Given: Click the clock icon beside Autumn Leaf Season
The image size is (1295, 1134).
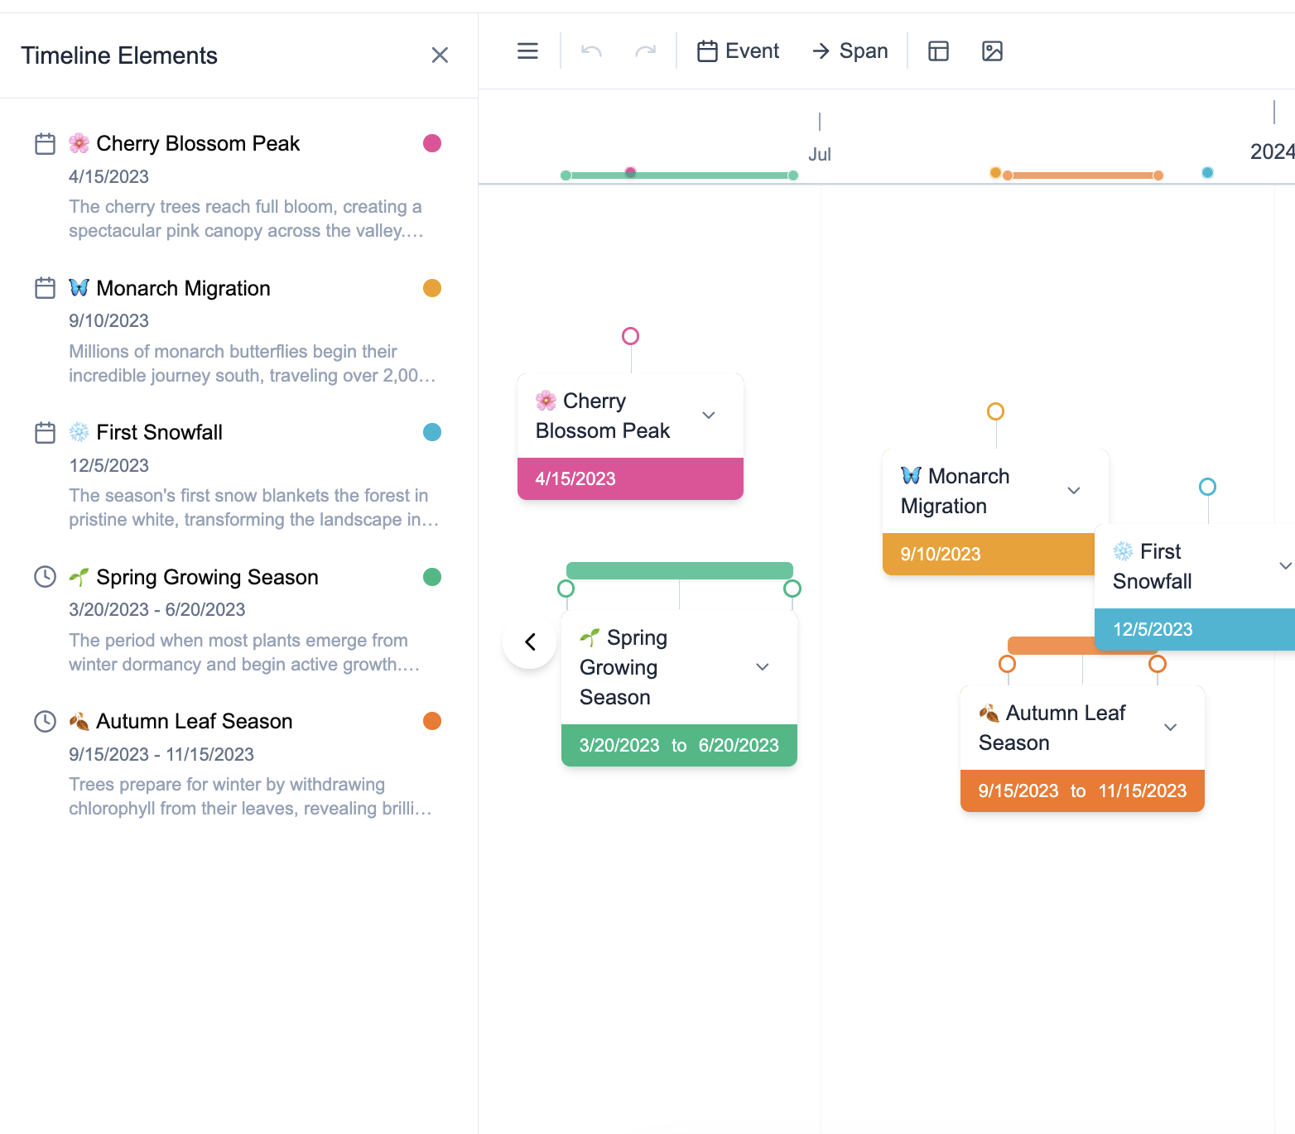Looking at the screenshot, I should (45, 722).
